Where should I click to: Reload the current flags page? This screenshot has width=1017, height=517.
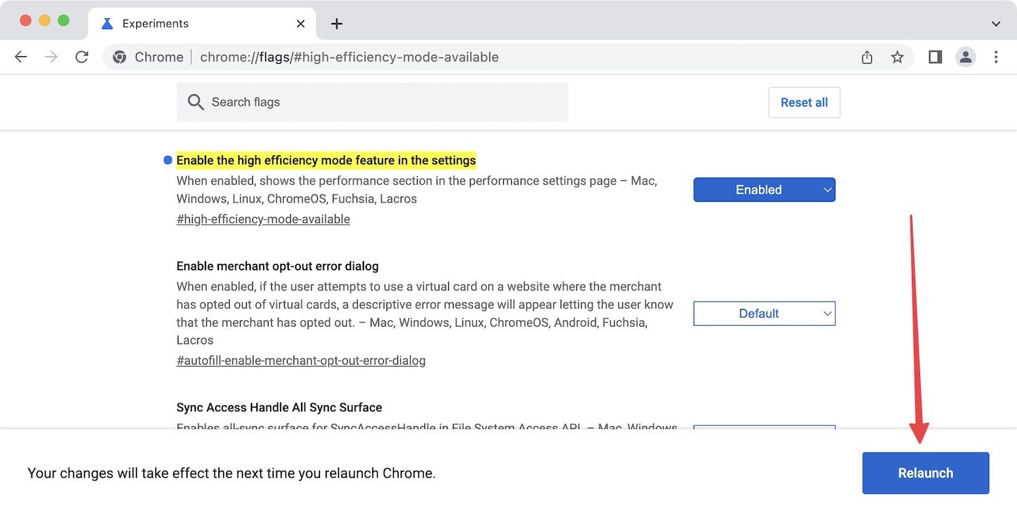[x=82, y=57]
